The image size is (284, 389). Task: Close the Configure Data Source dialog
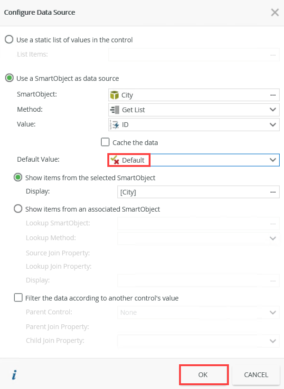pyautogui.click(x=275, y=12)
